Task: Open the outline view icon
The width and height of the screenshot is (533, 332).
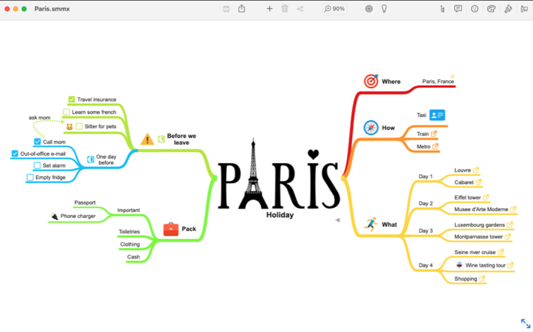Action: click(442, 9)
